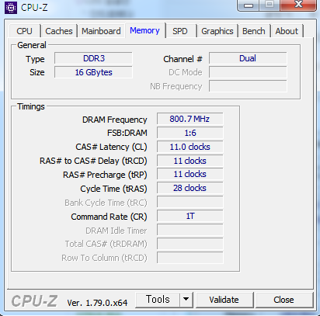
Task: Go to the SPD tab
Action: tap(180, 31)
